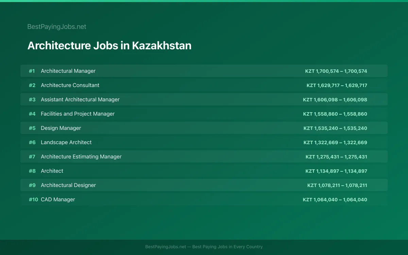Click salary KZT 1,629,717 – 1,629,717
The image size is (408, 255).
pyautogui.click(x=337, y=85)
